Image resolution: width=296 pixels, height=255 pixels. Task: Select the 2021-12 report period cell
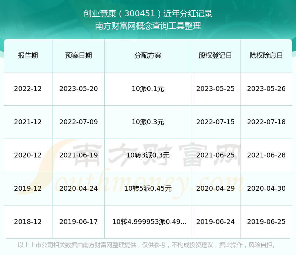pyautogui.click(x=28, y=122)
